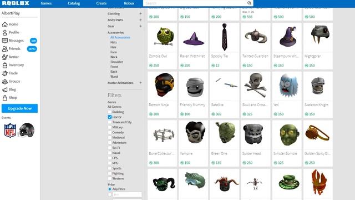The width and height of the screenshot is (355, 200).
Task: Open the Home sidebar icon
Action: pyautogui.click(x=5, y=24)
